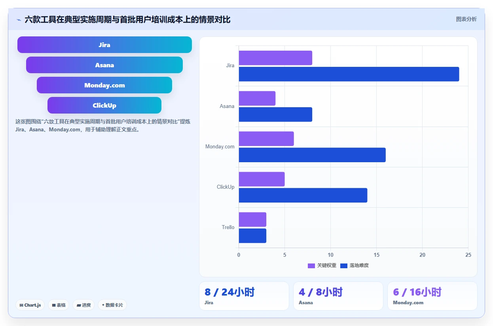
Task: Open the 8 / 24小时 Jira data card
Action: pos(244,296)
